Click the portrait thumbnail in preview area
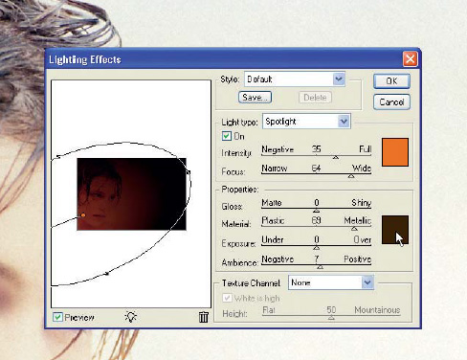The image size is (467, 360). click(x=131, y=194)
